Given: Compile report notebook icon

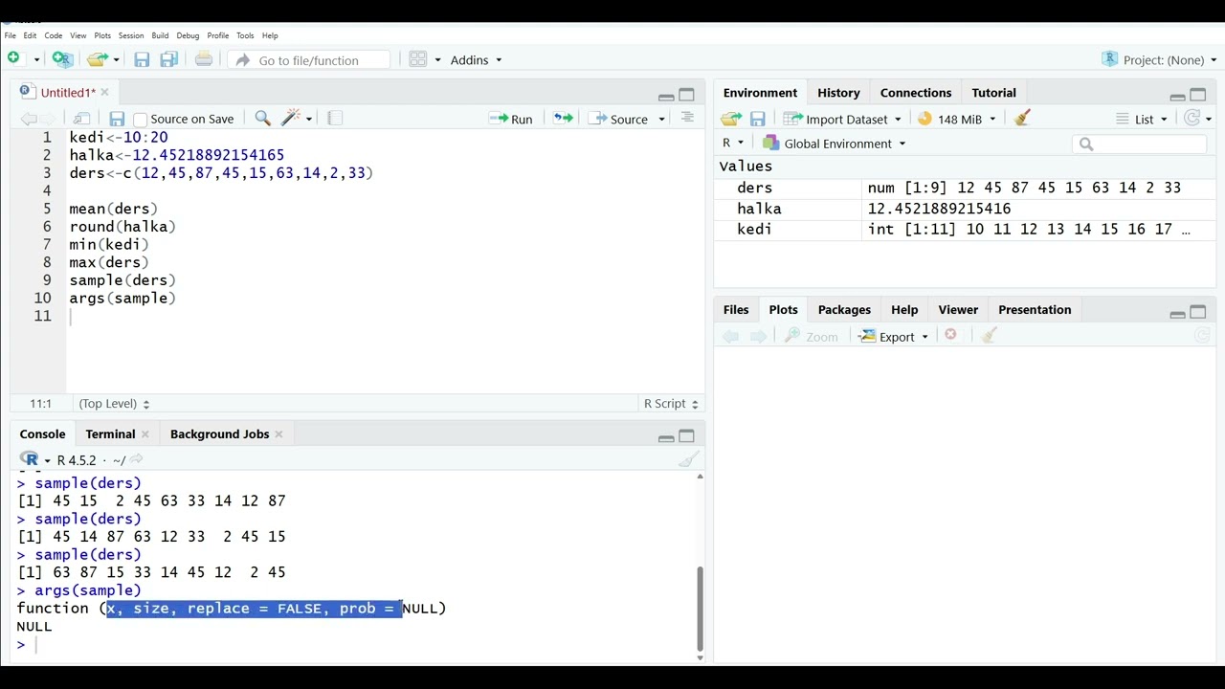Looking at the screenshot, I should [x=334, y=119].
